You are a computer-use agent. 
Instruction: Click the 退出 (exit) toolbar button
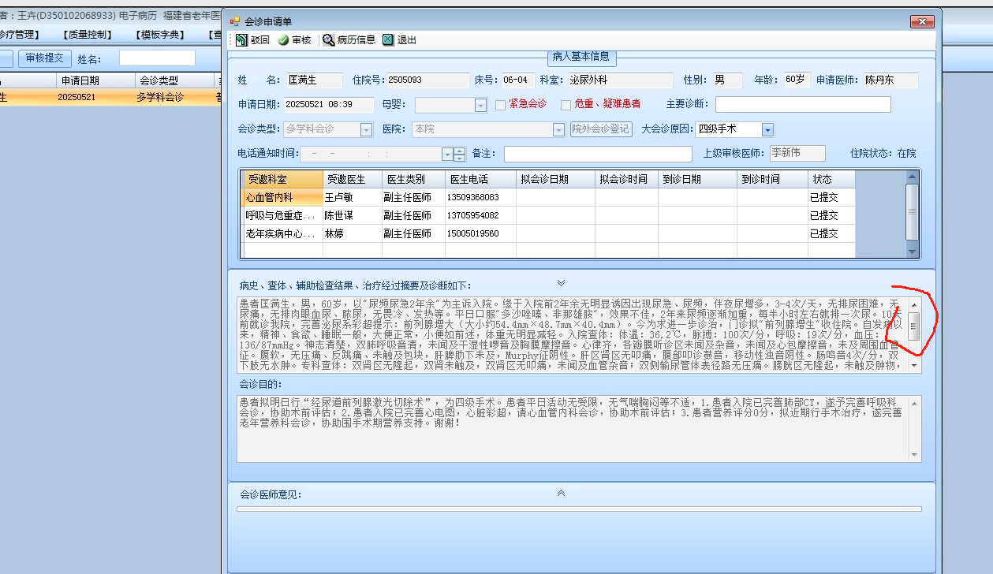(399, 40)
